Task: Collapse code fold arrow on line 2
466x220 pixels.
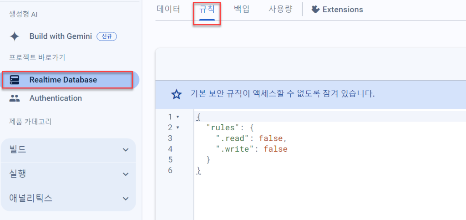Action: pyautogui.click(x=178, y=128)
